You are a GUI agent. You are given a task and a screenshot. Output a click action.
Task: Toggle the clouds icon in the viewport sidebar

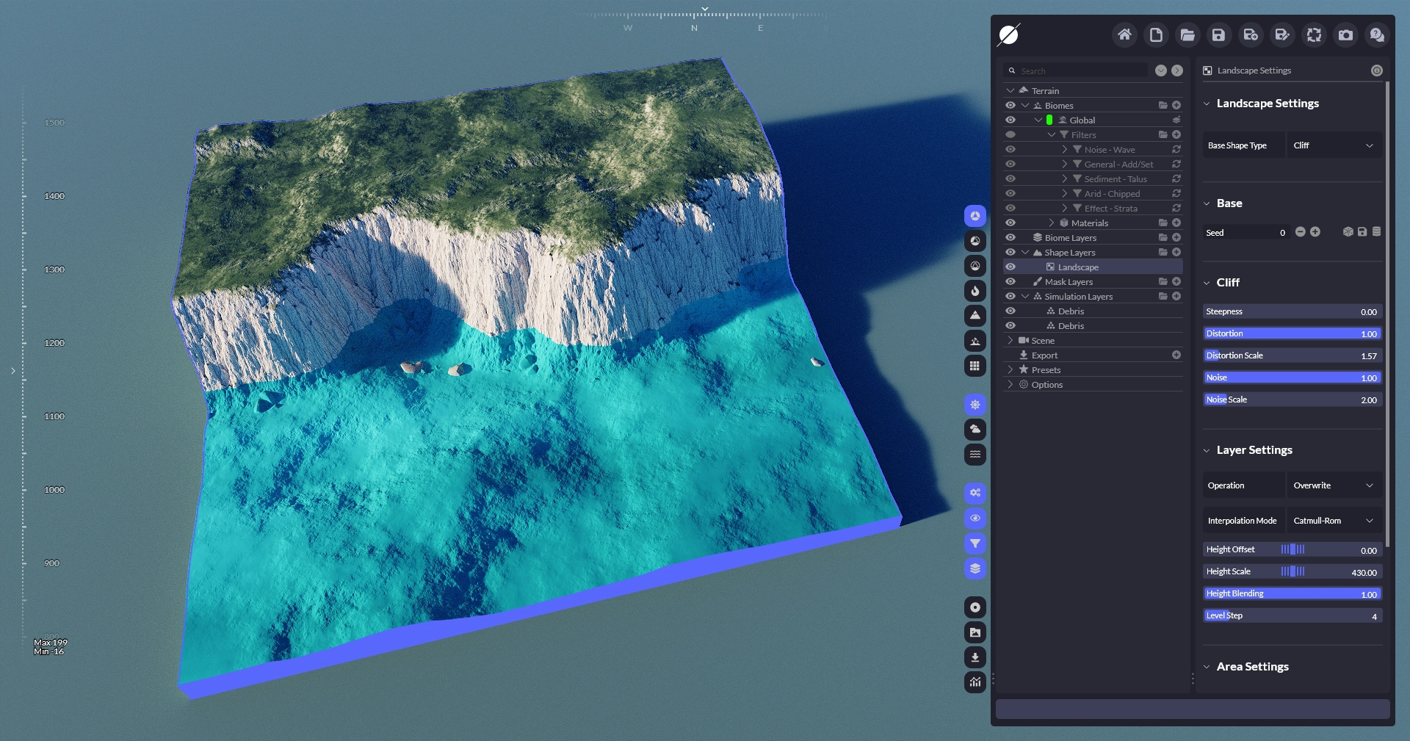tap(975, 430)
